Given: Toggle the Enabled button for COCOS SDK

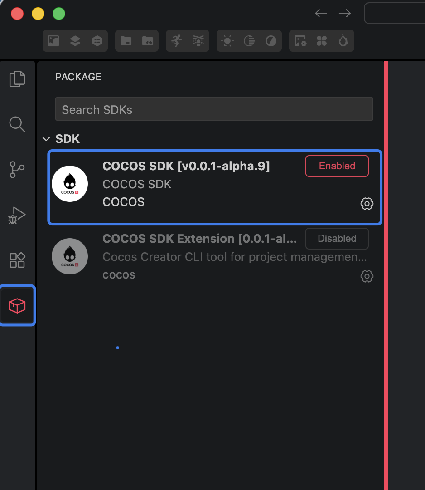Looking at the screenshot, I should (337, 166).
